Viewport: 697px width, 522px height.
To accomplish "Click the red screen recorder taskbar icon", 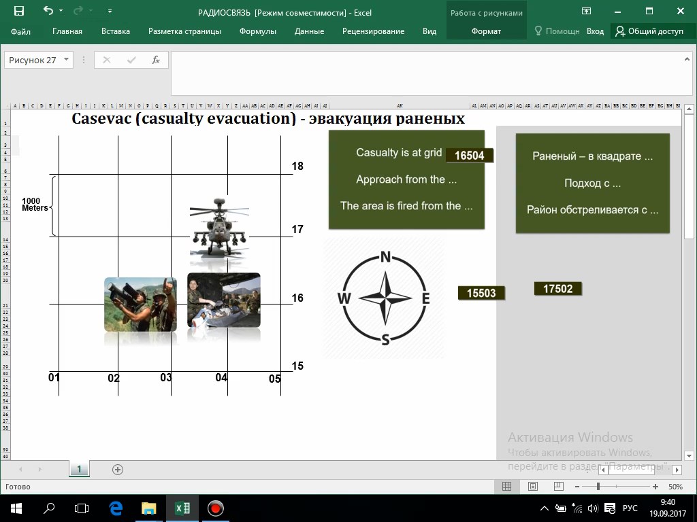I will click(x=216, y=508).
